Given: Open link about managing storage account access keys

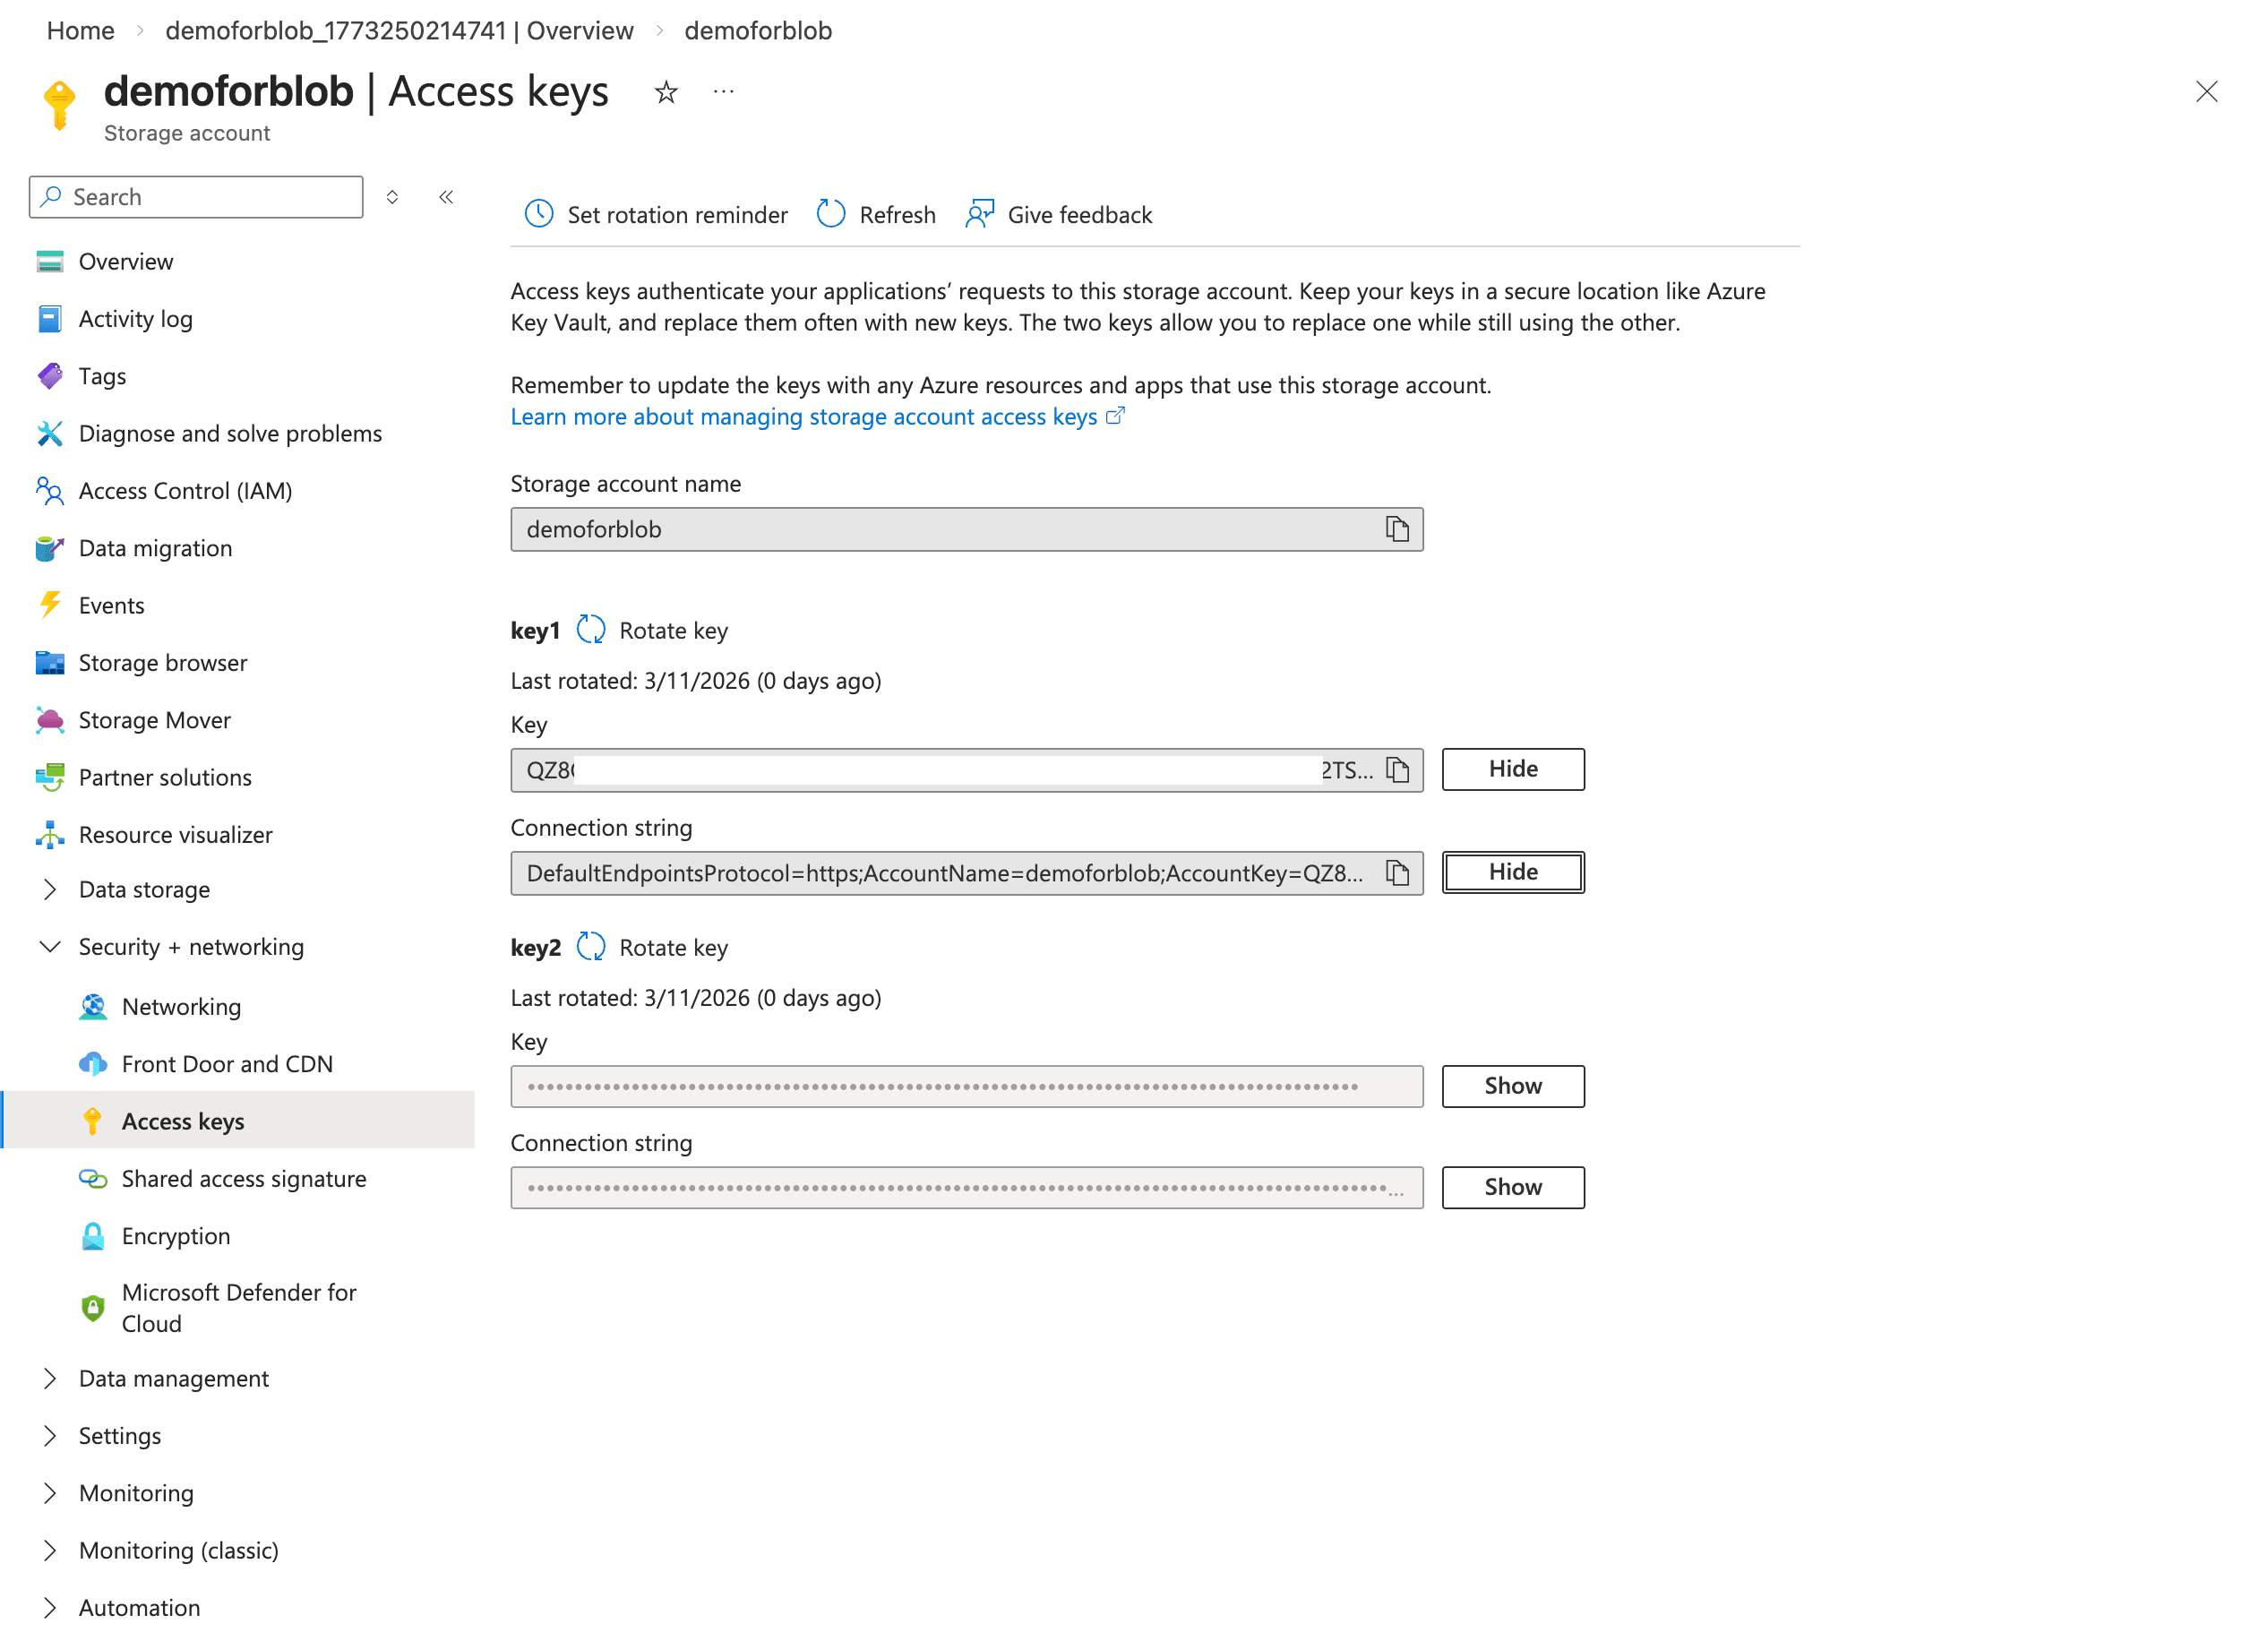Looking at the screenshot, I should pos(803,417).
